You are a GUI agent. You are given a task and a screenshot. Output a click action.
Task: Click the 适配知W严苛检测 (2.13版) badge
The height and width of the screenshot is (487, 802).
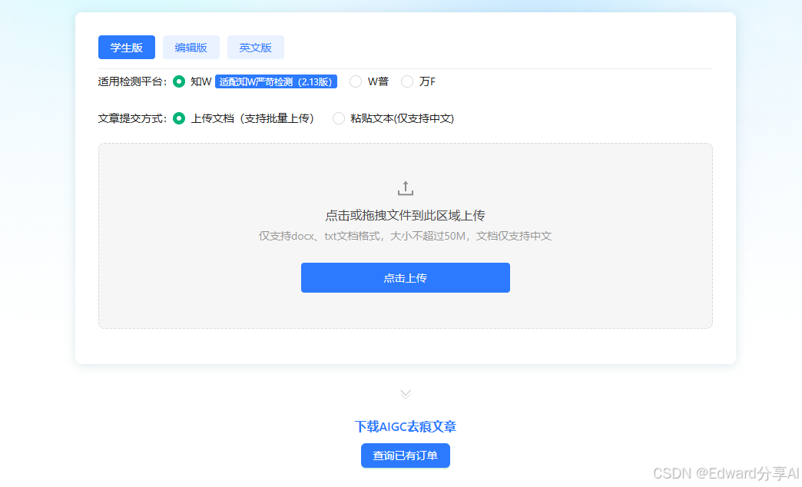(277, 82)
